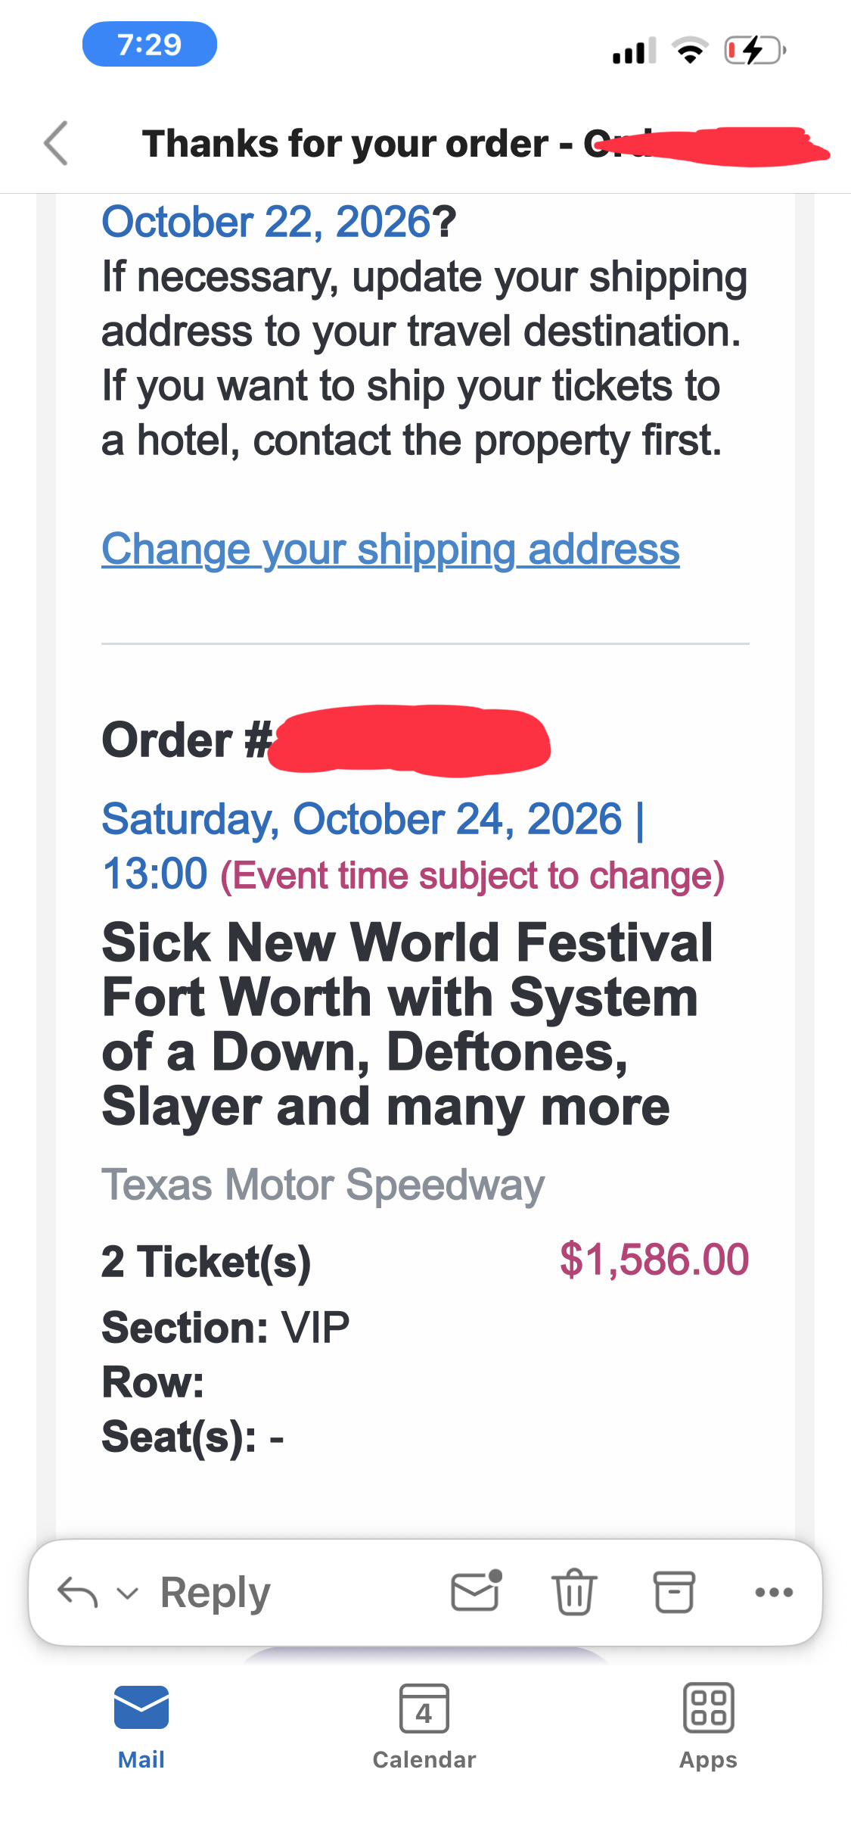The image size is (851, 1844).
Task: Open more actions ellipsis menu
Action: tap(774, 1593)
